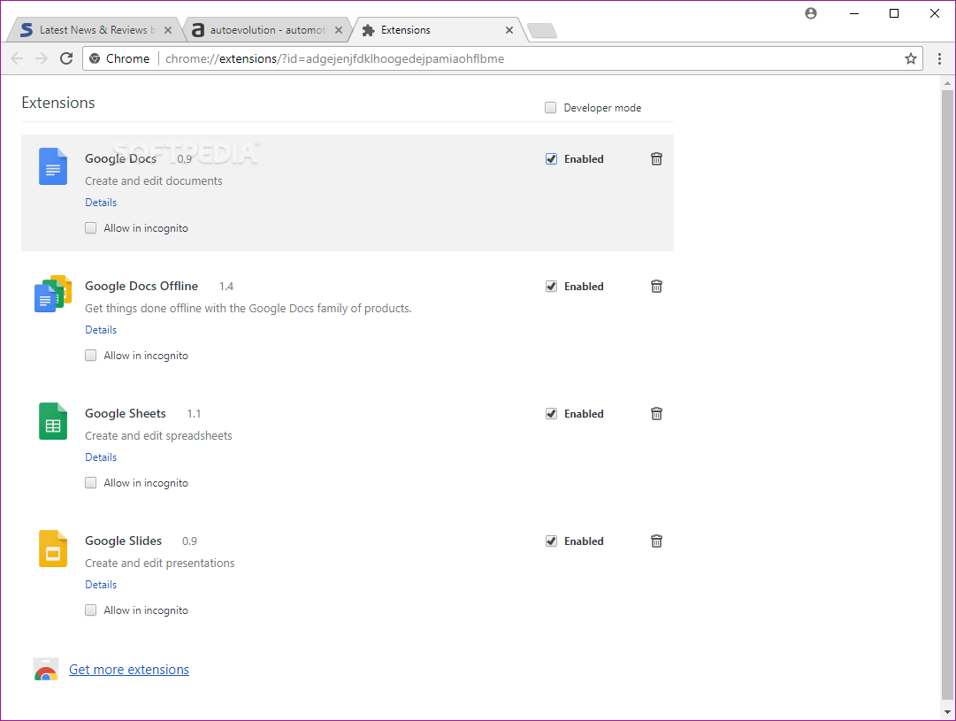Viewport: 956px width, 721px height.
Task: Click the Chrome Web Store icon
Action: pyautogui.click(x=46, y=669)
